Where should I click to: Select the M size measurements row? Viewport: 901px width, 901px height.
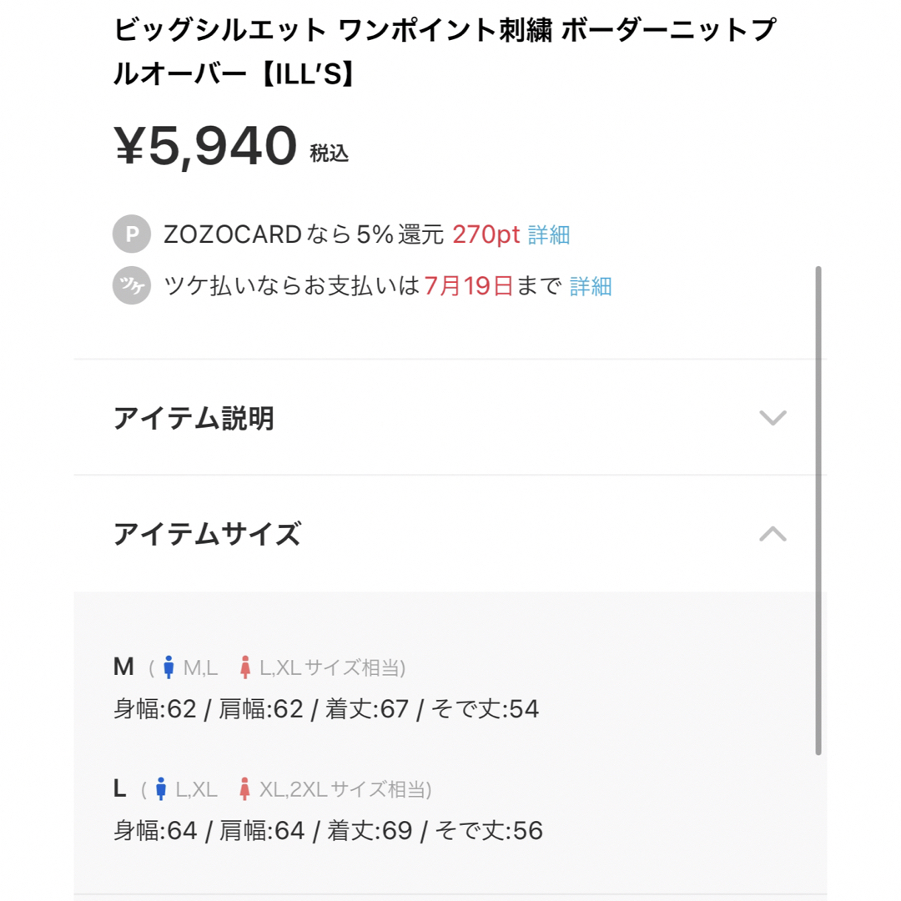326,709
